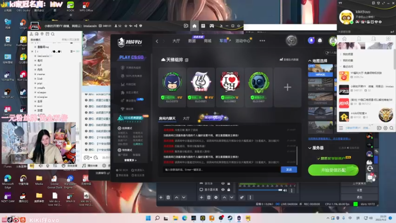
Task: Open 活动中心 nav tab
Action: [x=243, y=41]
